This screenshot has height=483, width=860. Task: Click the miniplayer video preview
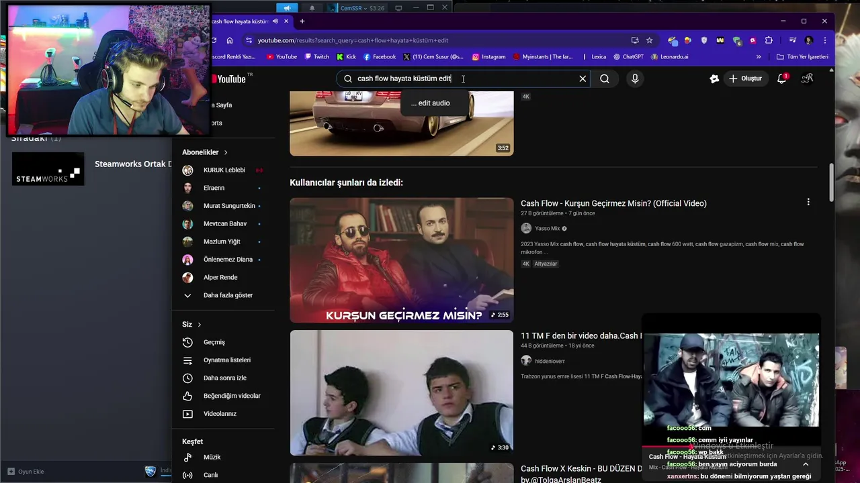pyautogui.click(x=731, y=380)
